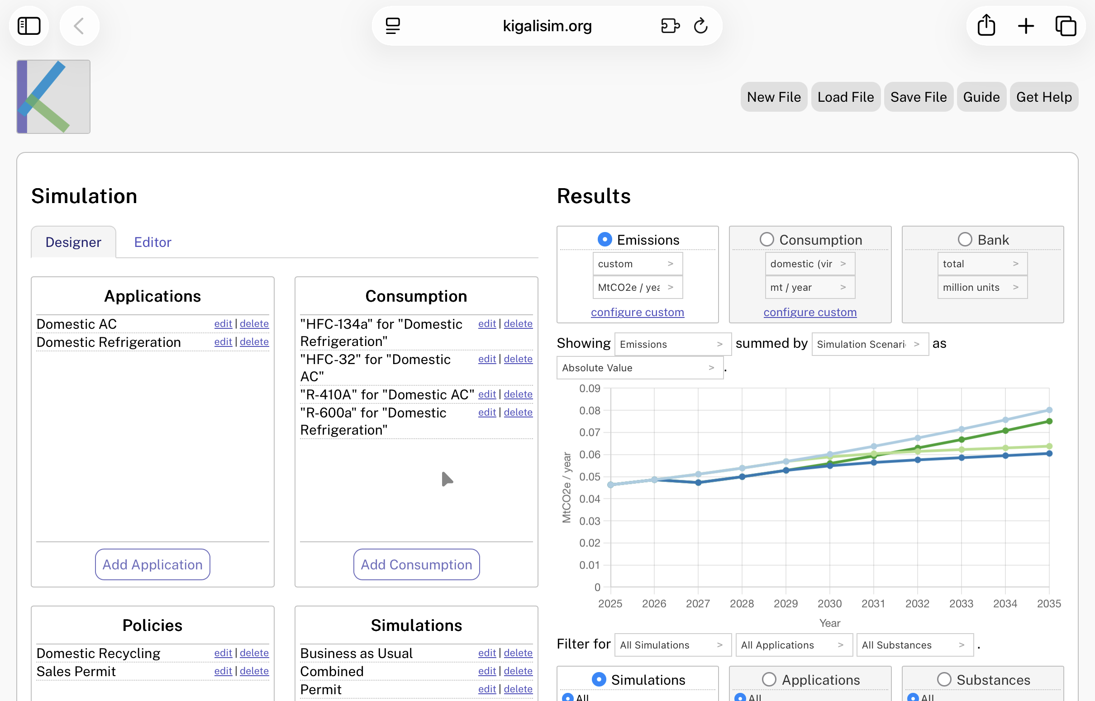Expand the All Substances filter dropdown
The height and width of the screenshot is (701, 1095).
tap(915, 644)
